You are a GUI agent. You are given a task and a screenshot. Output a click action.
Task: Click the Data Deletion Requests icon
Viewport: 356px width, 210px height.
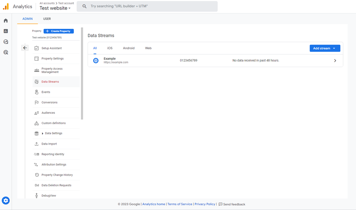[x=37, y=185]
